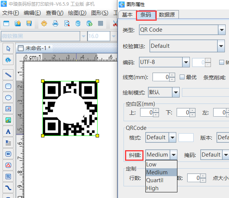The width and height of the screenshot is (229, 198).
Task: Open the 校验算法 Default dropdown
Action: click(x=221, y=46)
